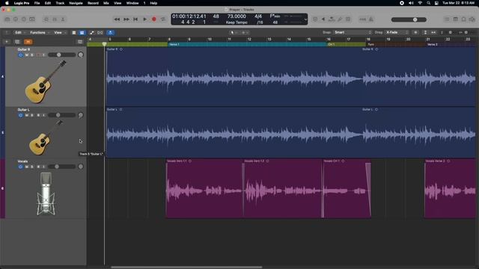Viewport: 479px width, 269px height.
Task: Toggle the Replace mode icon
Action: click(x=315, y=19)
